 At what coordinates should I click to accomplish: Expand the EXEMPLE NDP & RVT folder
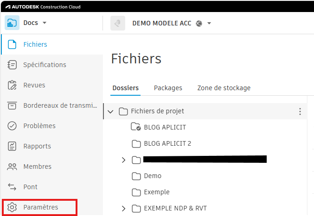[x=123, y=209]
